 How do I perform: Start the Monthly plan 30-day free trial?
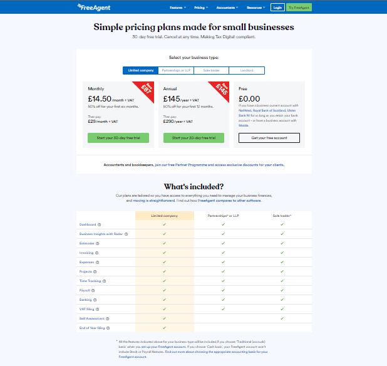pyautogui.click(x=118, y=138)
